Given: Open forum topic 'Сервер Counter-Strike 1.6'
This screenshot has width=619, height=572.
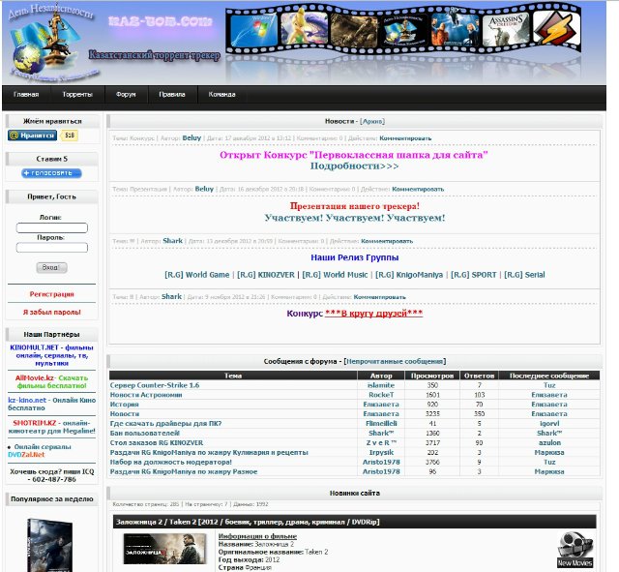Looking at the screenshot, I should [x=155, y=385].
